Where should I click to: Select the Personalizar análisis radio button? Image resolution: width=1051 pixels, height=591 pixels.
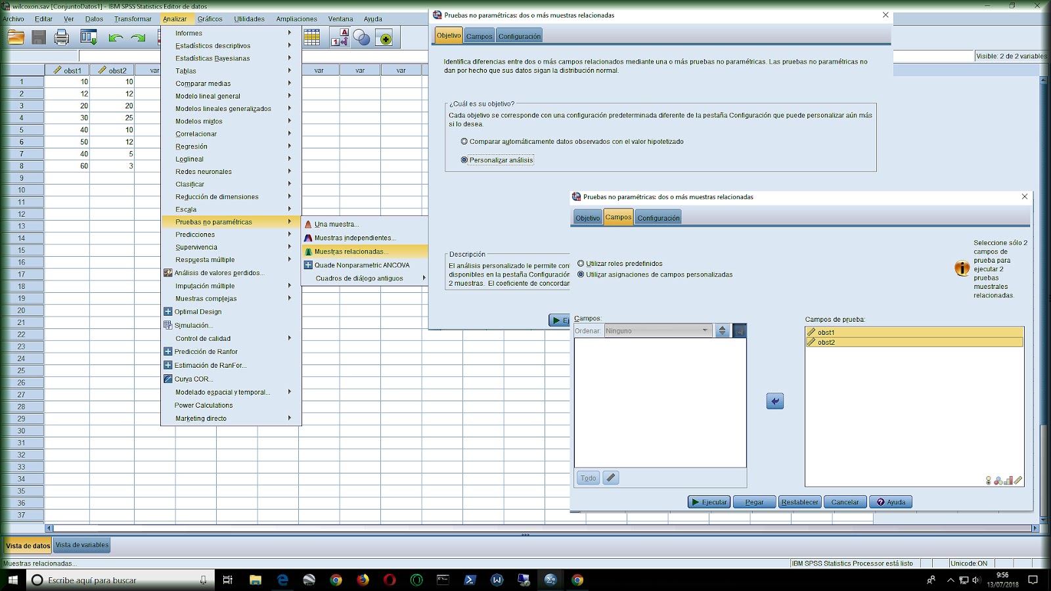tap(464, 160)
